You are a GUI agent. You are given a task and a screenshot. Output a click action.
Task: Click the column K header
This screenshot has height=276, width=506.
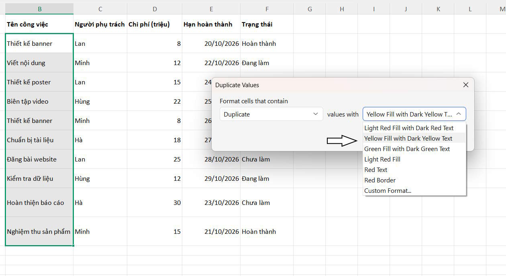438,9
